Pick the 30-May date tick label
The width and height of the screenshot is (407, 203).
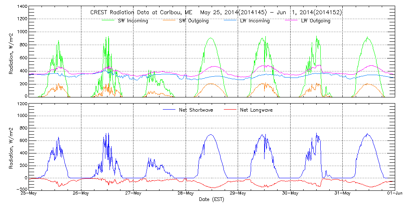click(x=291, y=194)
